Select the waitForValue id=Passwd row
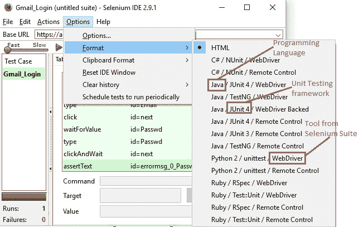This screenshot has width=359, height=227. pyautogui.click(x=127, y=129)
